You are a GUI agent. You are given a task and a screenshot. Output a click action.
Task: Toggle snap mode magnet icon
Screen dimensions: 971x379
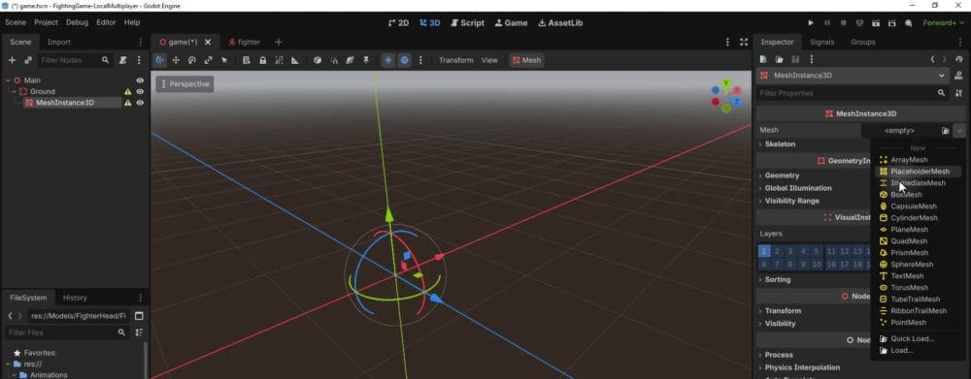[334, 60]
